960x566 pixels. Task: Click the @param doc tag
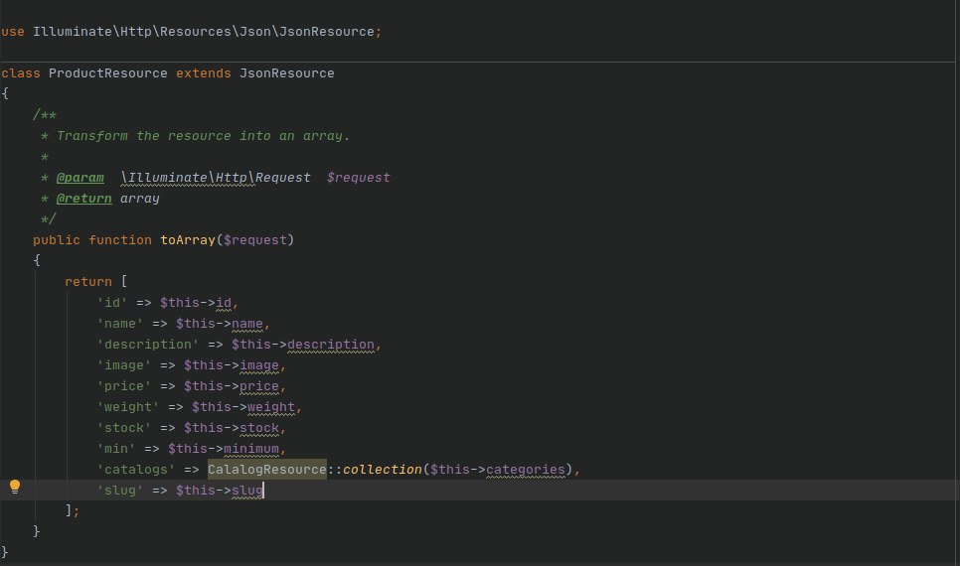click(80, 178)
